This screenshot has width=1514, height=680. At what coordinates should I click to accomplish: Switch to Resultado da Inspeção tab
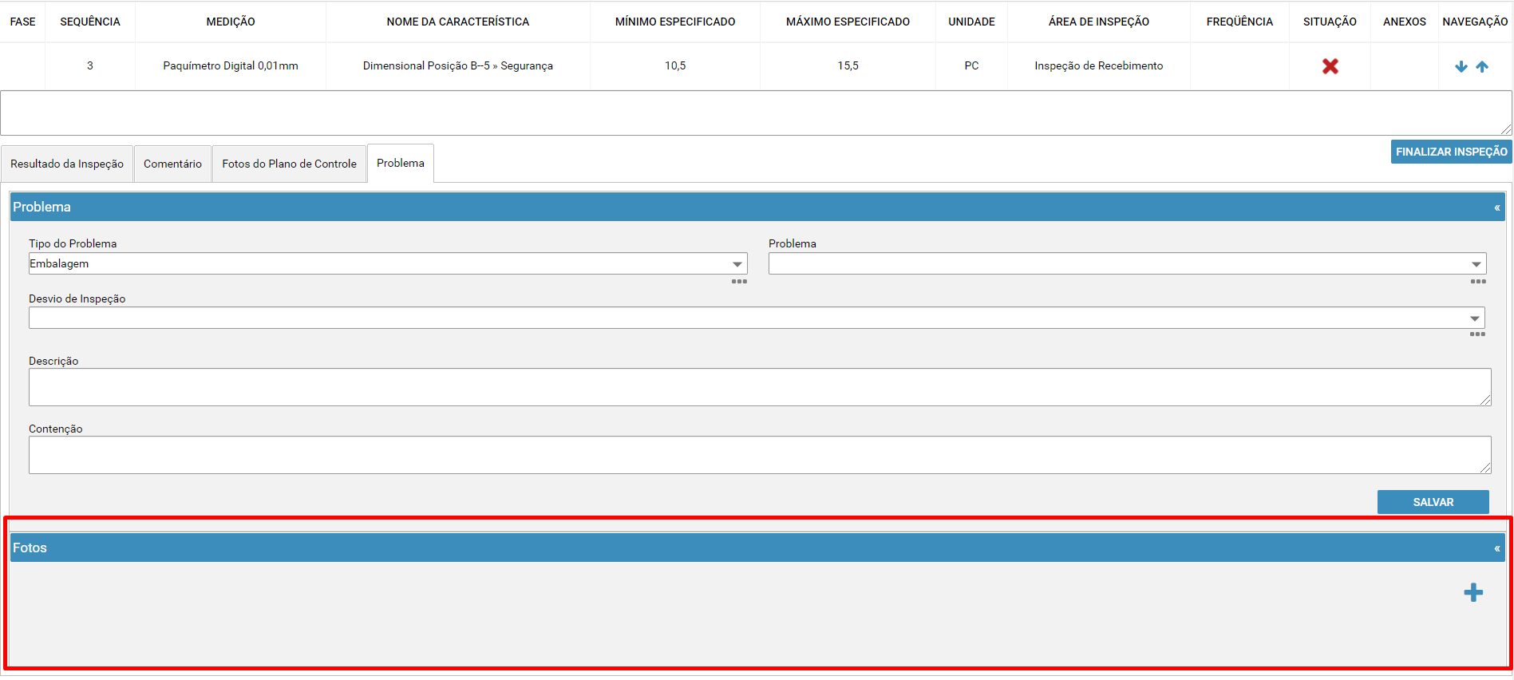67,164
